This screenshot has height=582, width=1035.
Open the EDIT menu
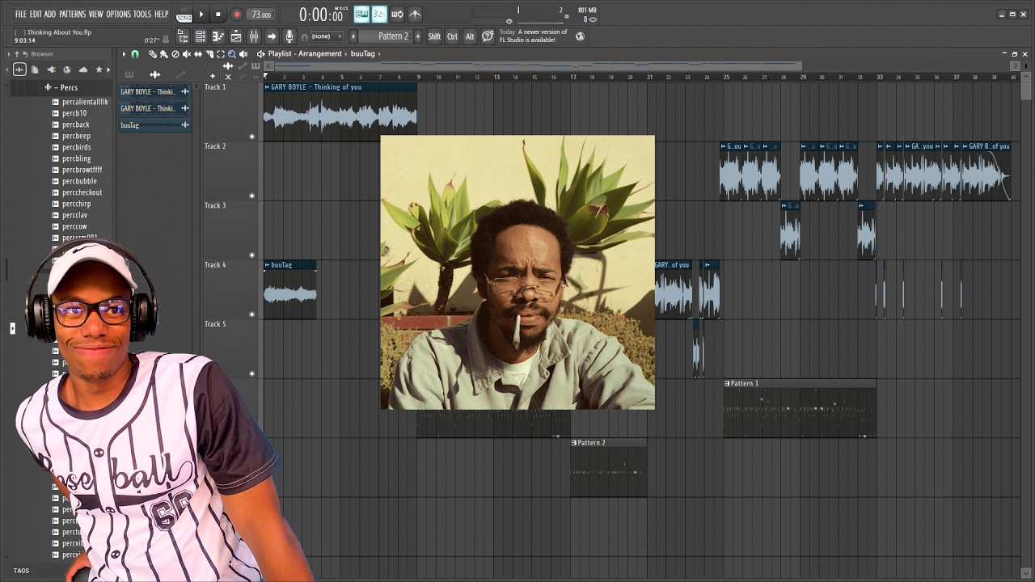(x=36, y=15)
